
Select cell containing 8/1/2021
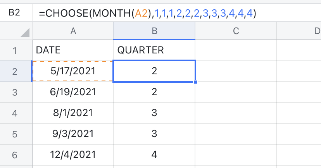point(72,113)
